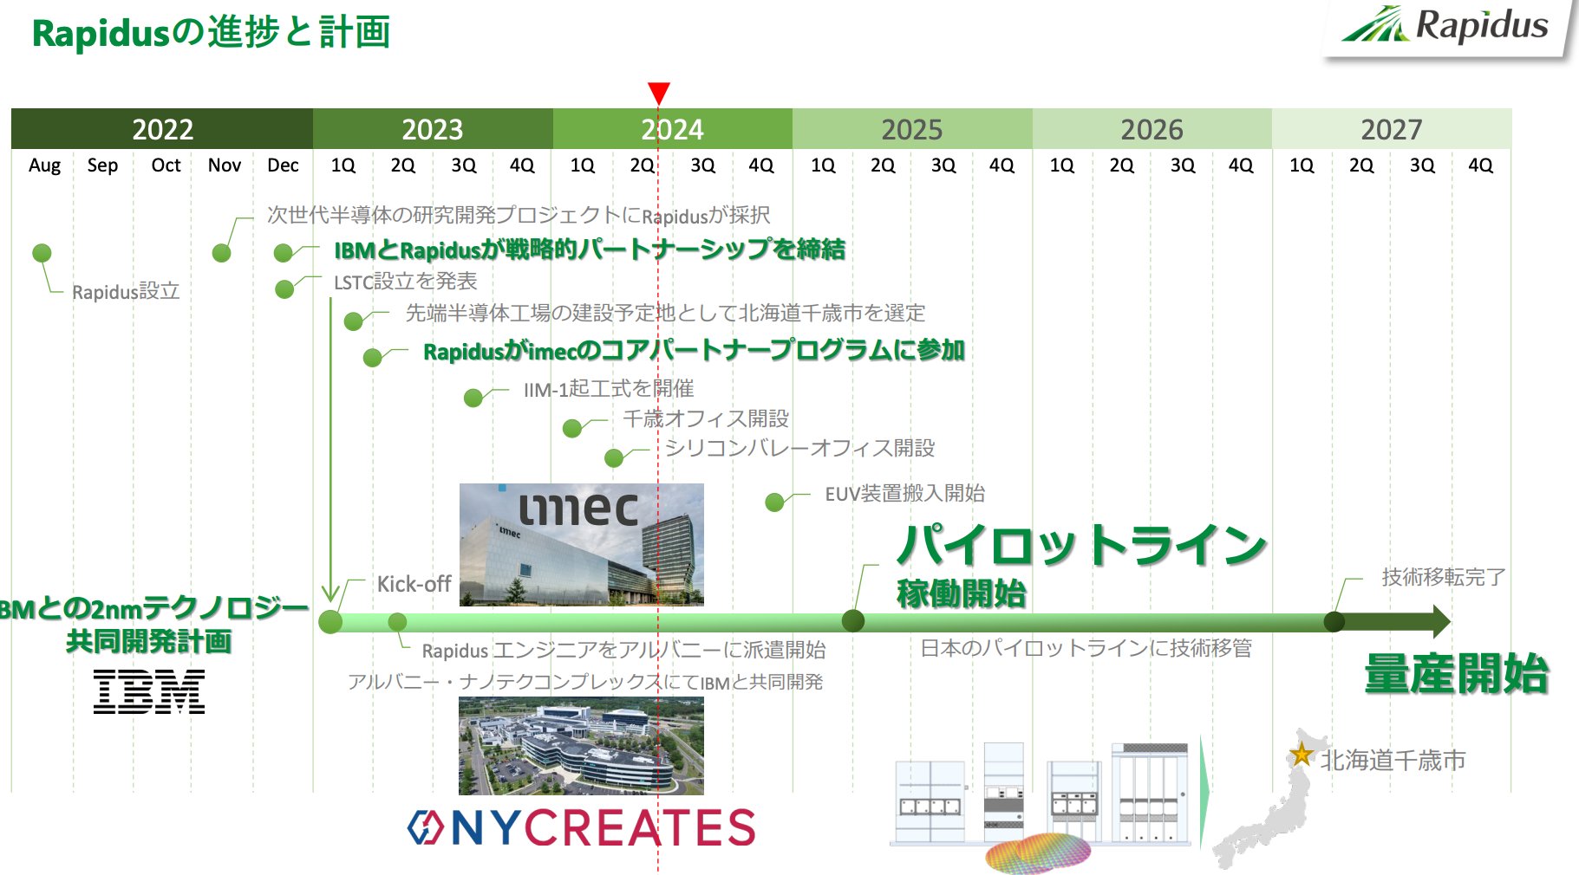Click the Sep month label
The height and width of the screenshot is (875, 1579).
point(102,165)
